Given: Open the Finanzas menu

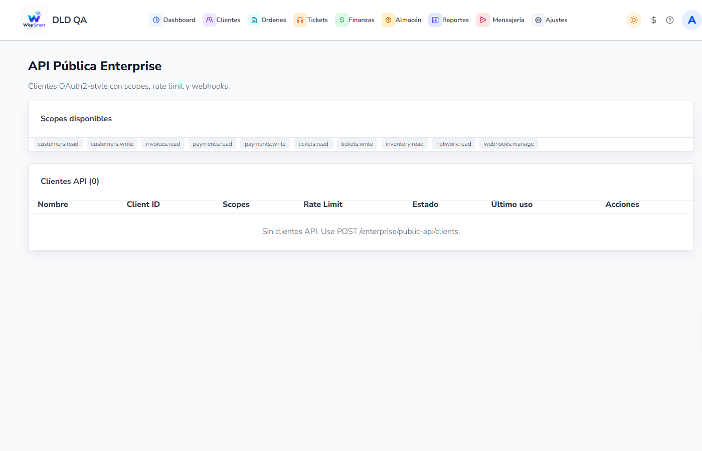Looking at the screenshot, I should (x=356, y=20).
